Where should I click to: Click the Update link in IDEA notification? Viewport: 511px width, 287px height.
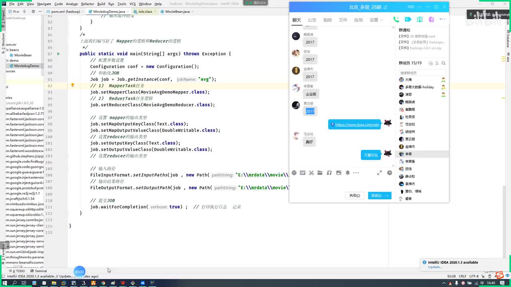(x=435, y=267)
